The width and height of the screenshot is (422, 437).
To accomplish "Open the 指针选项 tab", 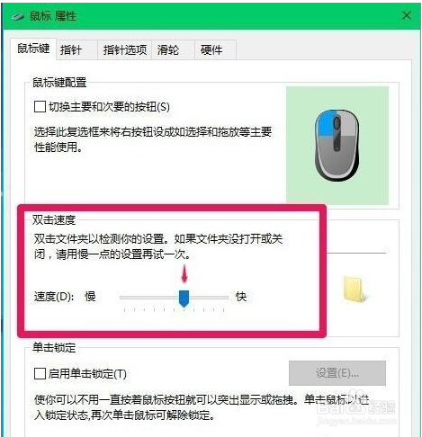I will [125, 49].
